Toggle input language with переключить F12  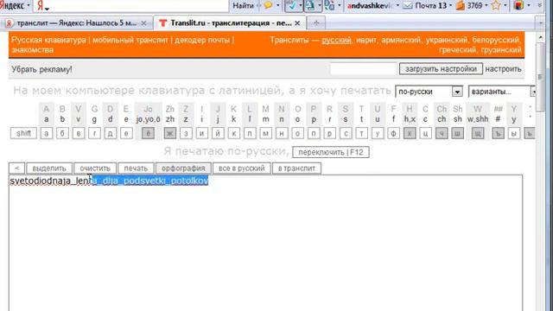pos(331,152)
